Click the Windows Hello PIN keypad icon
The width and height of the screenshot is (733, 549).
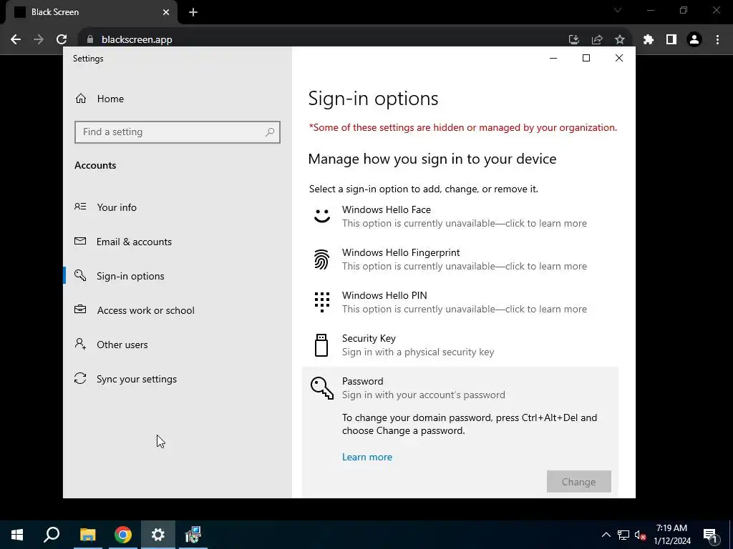321,302
